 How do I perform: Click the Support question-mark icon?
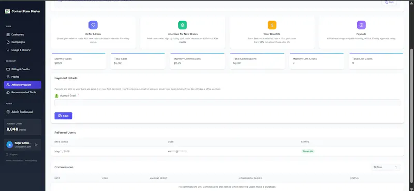click(7, 155)
